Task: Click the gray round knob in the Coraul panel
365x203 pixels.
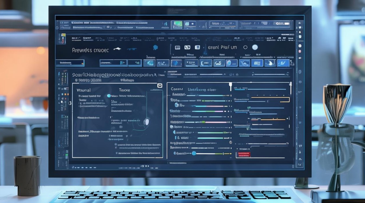Action: point(231,142)
